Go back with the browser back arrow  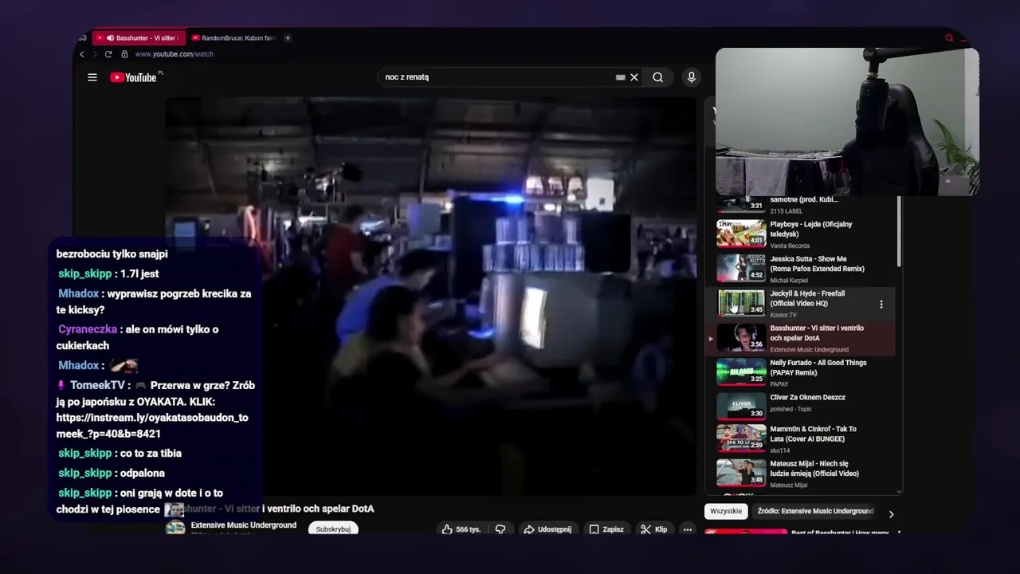point(81,54)
